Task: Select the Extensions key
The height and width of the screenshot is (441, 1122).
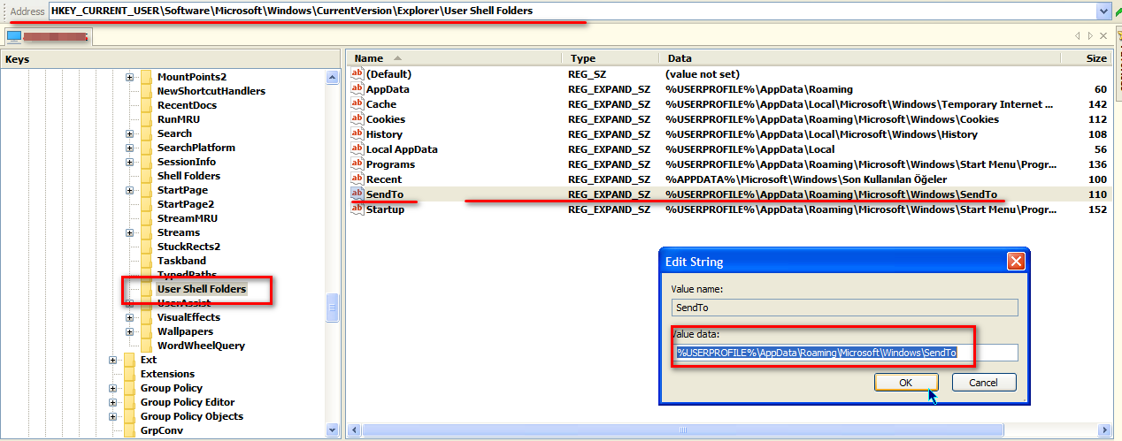Action: 167,374
